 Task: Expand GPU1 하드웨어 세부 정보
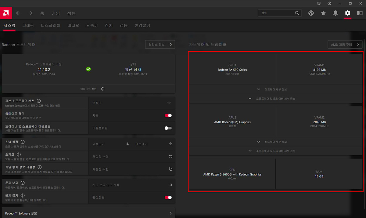276,89
